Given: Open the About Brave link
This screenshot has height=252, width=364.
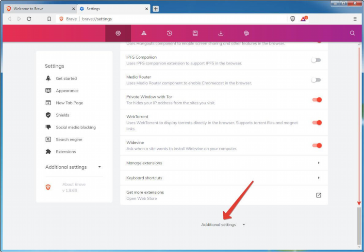Looking at the screenshot, I should click(74, 184).
